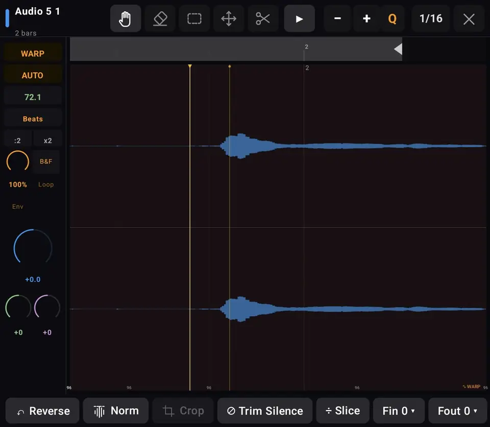Toggle the Q quantize button
The image size is (490, 427).
click(392, 18)
